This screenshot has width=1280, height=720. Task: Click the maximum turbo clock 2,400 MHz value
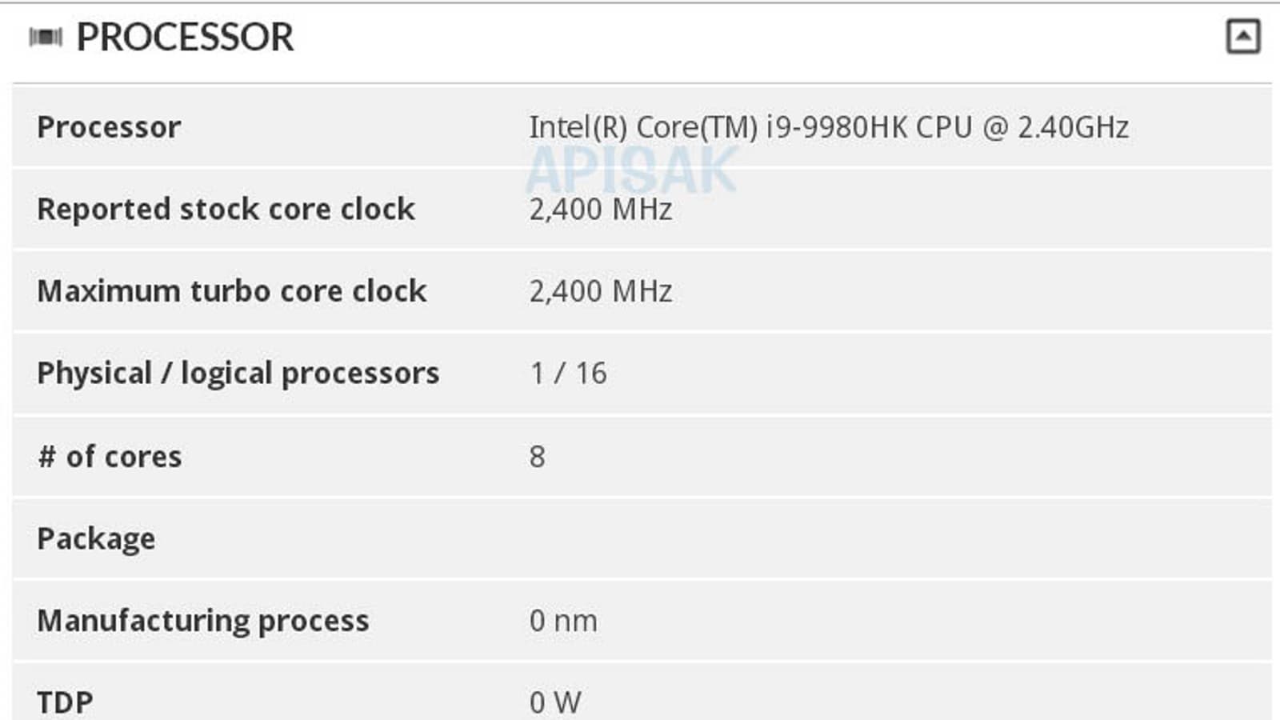pyautogui.click(x=600, y=291)
